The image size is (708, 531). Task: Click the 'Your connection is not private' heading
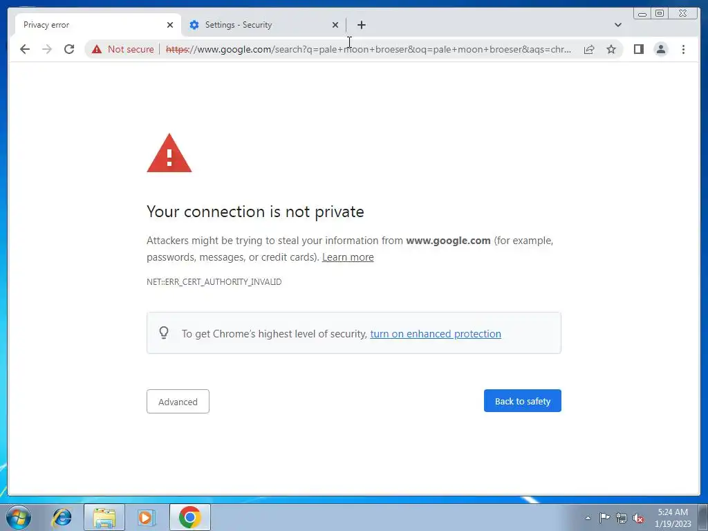(255, 212)
